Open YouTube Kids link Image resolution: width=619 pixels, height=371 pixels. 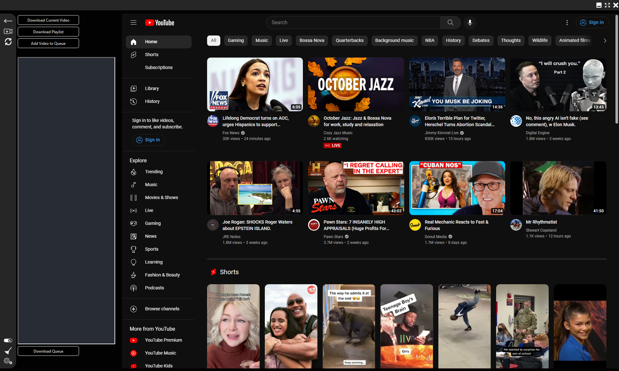pyautogui.click(x=159, y=366)
